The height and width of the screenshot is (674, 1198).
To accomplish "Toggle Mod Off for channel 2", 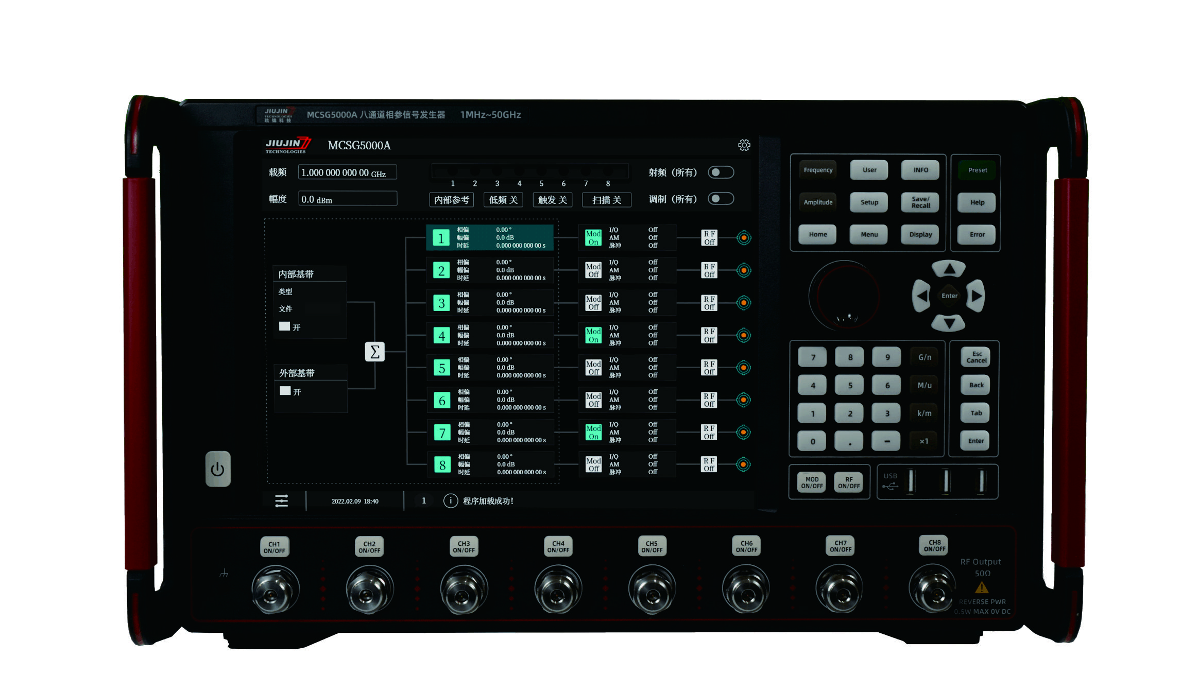I will pos(593,270).
